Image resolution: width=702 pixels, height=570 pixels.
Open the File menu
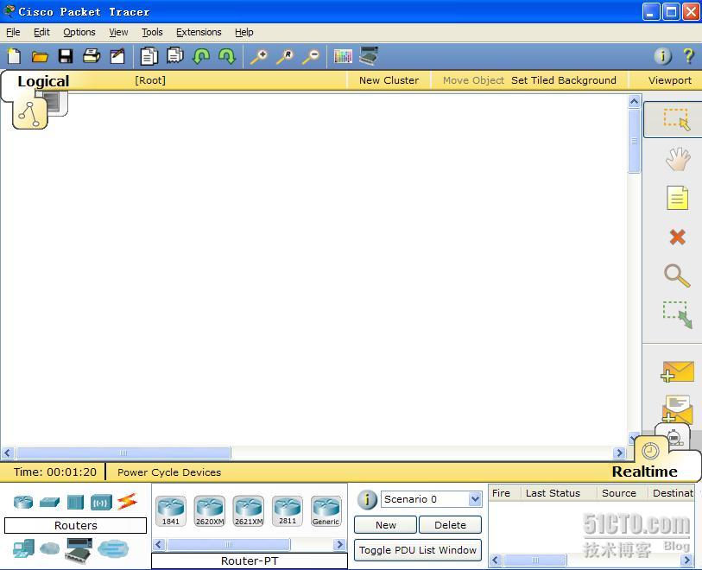click(x=13, y=32)
